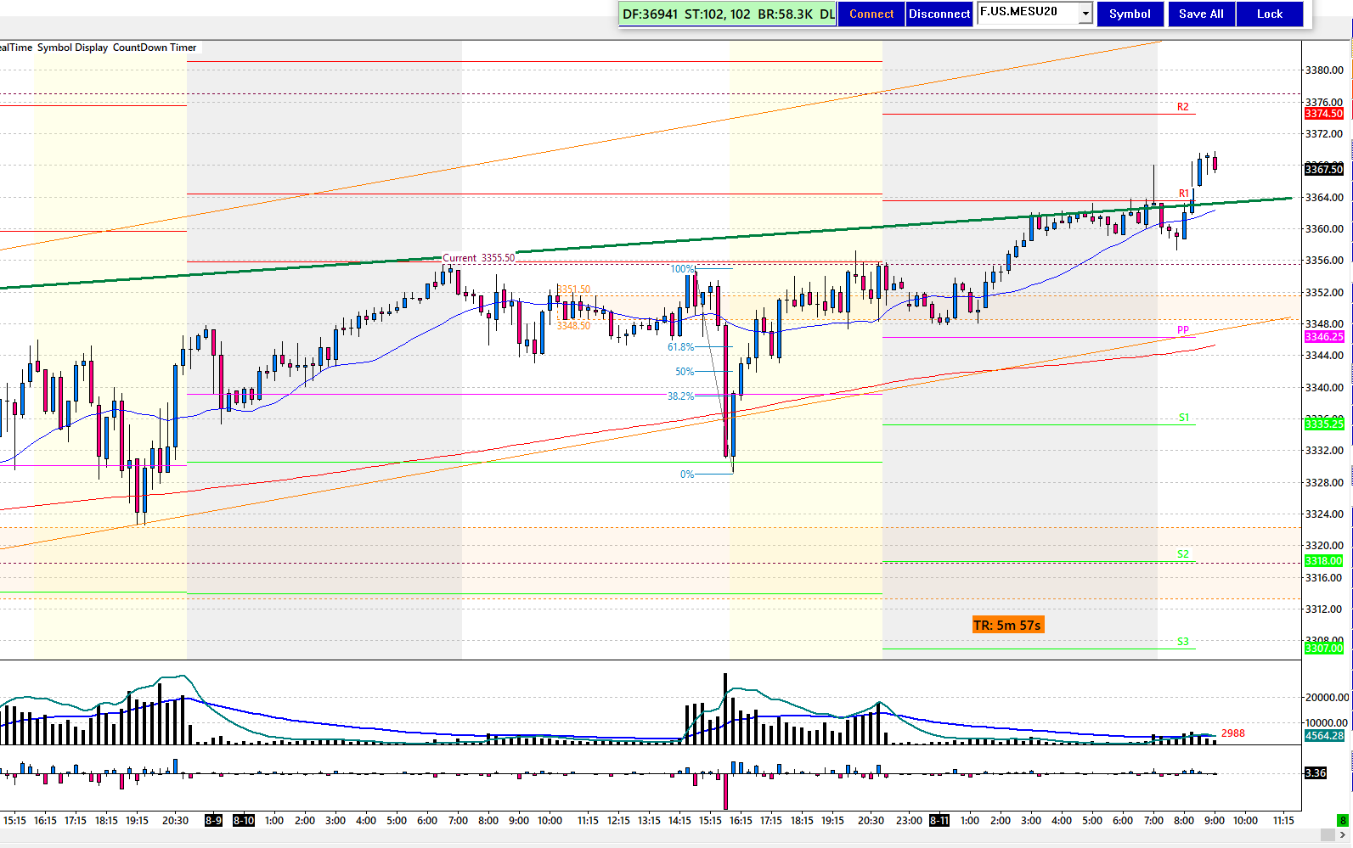Click the Connect button

(x=871, y=14)
